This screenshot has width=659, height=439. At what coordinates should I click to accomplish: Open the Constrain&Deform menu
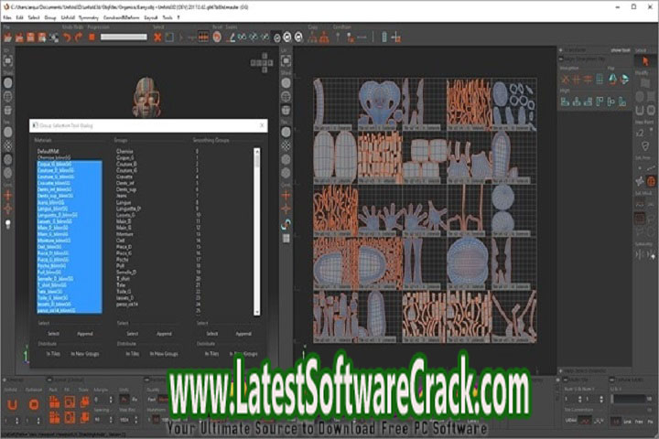coord(120,17)
